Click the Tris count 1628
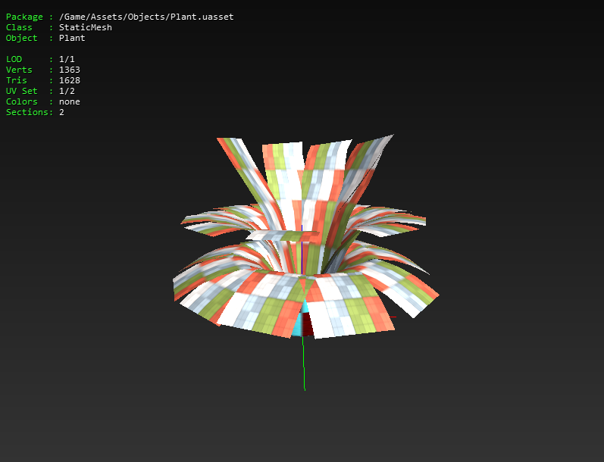604x462 pixels. click(x=69, y=80)
